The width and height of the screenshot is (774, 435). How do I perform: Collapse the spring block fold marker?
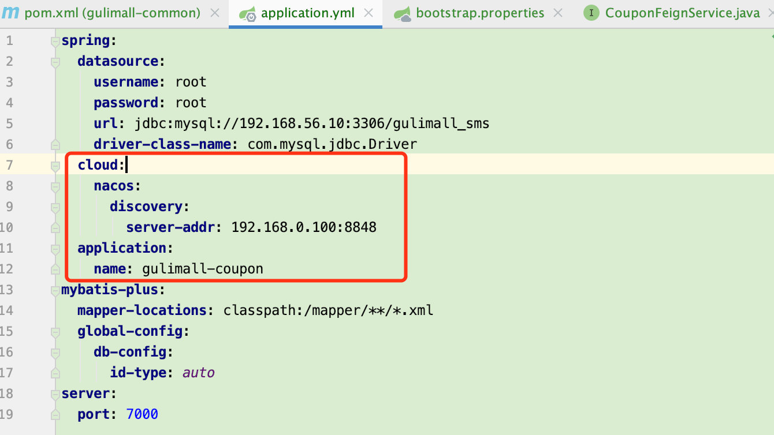click(55, 41)
